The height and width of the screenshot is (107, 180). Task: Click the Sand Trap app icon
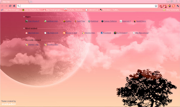click(75, 21)
